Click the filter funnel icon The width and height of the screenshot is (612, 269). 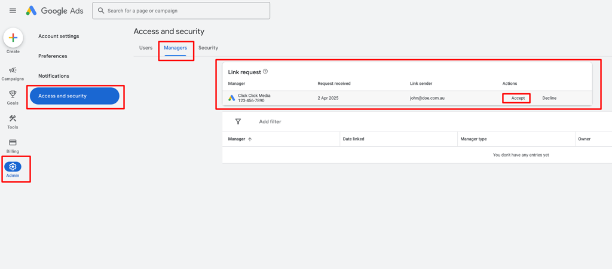(238, 122)
